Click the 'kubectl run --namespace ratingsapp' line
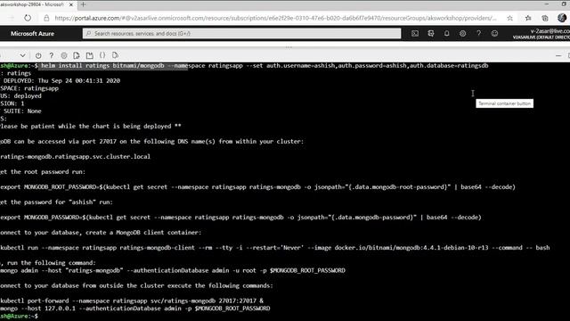This screenshot has width=570, height=321. click(275, 248)
